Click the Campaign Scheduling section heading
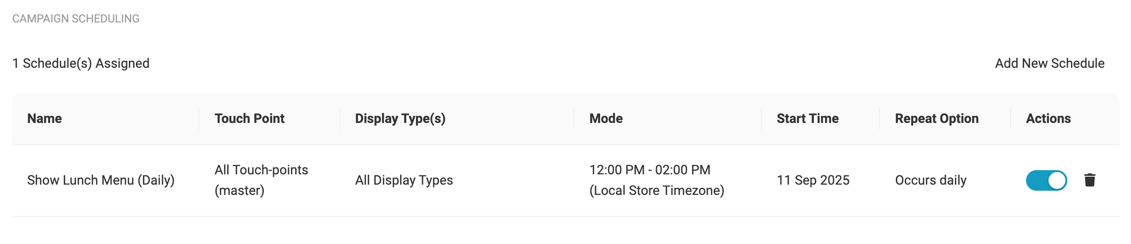Image resolution: width=1131 pixels, height=244 pixels. 76,19
